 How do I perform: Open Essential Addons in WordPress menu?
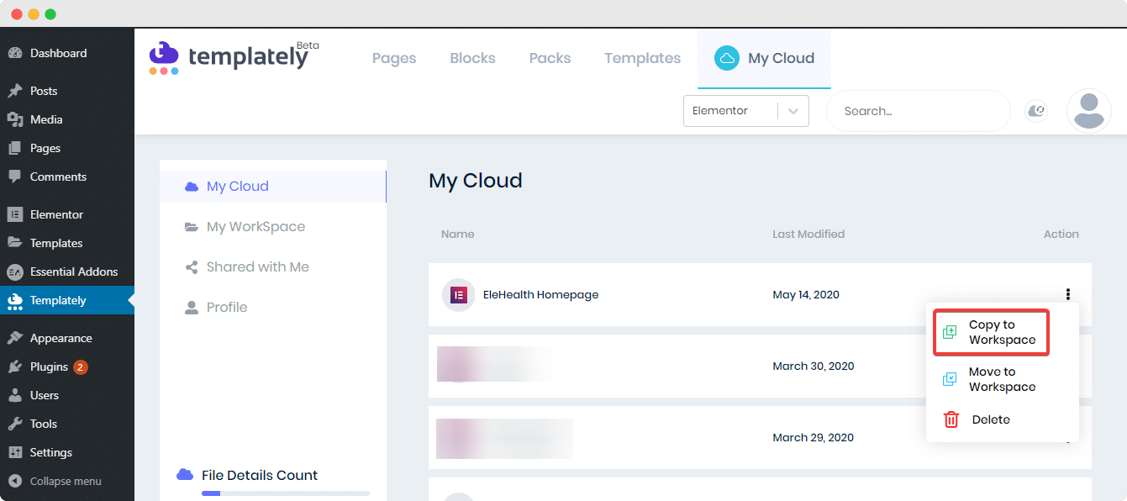click(67, 272)
